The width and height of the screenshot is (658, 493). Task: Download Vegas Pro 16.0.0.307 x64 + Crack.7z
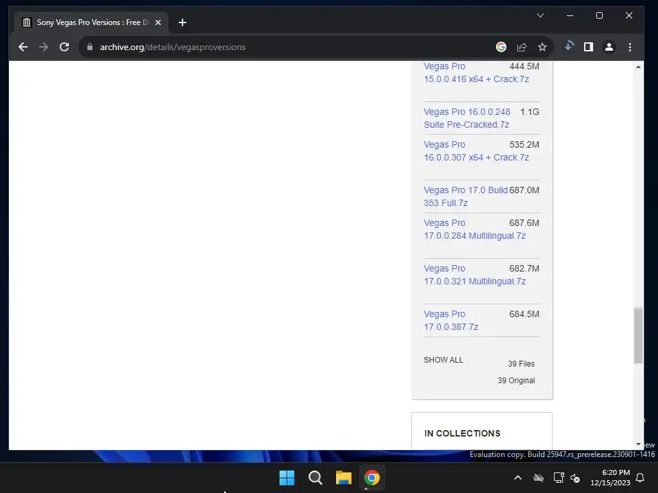coord(476,151)
